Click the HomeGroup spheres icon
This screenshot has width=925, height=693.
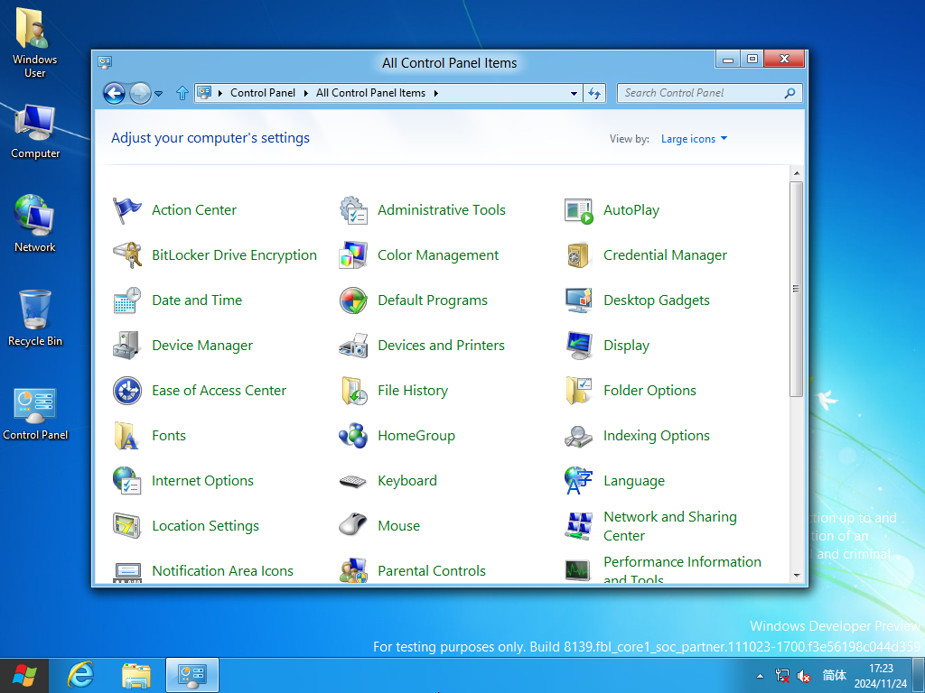(x=353, y=436)
